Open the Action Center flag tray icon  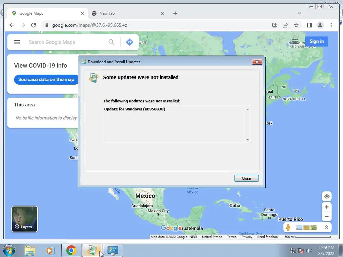(x=301, y=251)
